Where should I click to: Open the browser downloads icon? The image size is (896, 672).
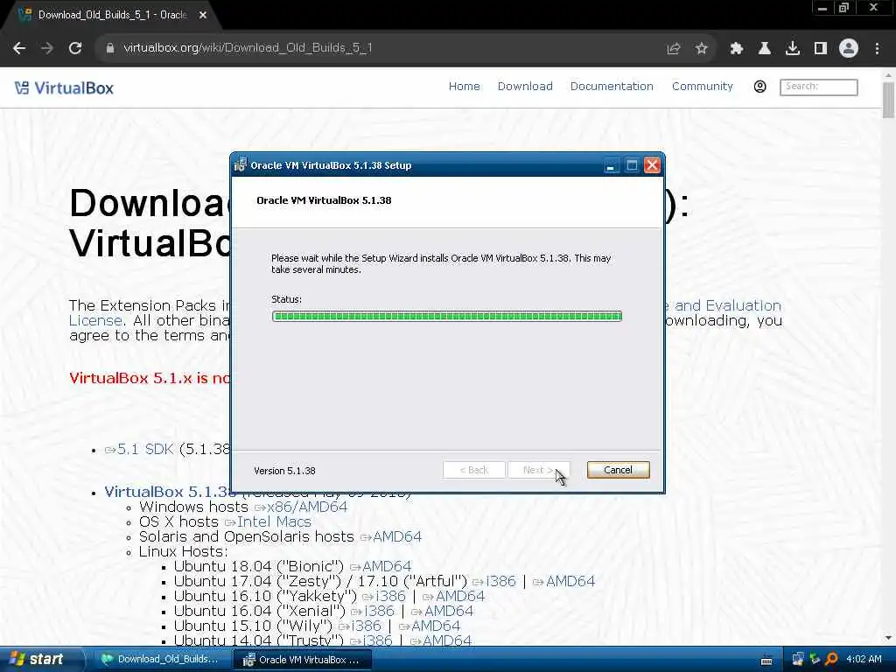pyautogui.click(x=793, y=49)
